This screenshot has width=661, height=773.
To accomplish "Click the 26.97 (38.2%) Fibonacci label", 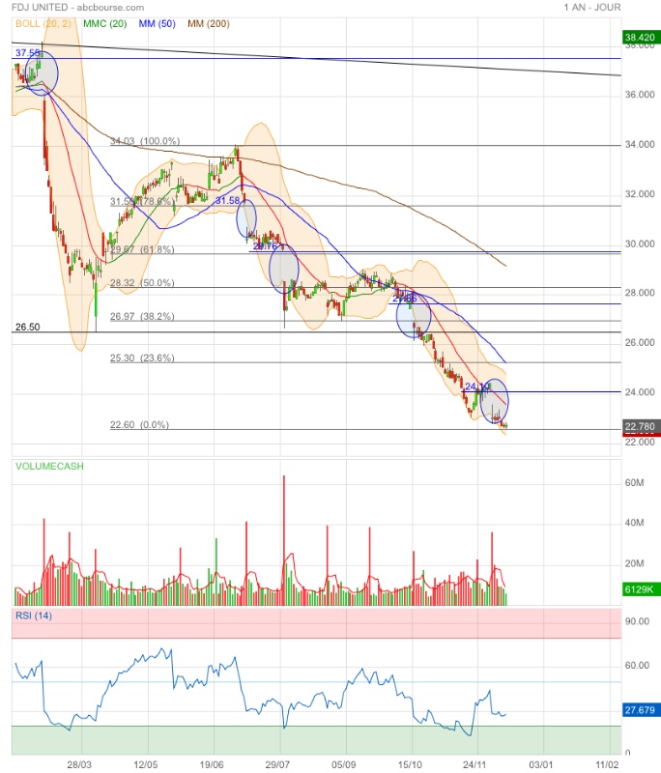I will tap(142, 317).
